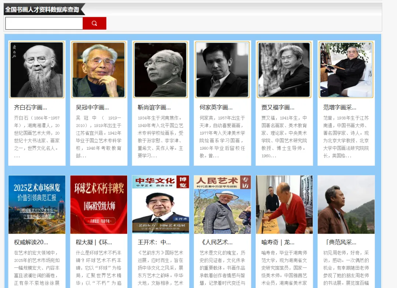Screen dimensions: 397x288
Task: Click 范曾，1938年生于江苏南通 description text
Action: 346,137
